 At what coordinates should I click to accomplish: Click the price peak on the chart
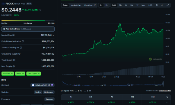tap(120, 23)
